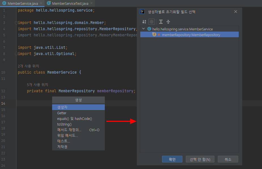Click the Collapse All icon in the dialog toolbar
Viewport: 262px width, 169px height.
pyautogui.click(x=168, y=22)
